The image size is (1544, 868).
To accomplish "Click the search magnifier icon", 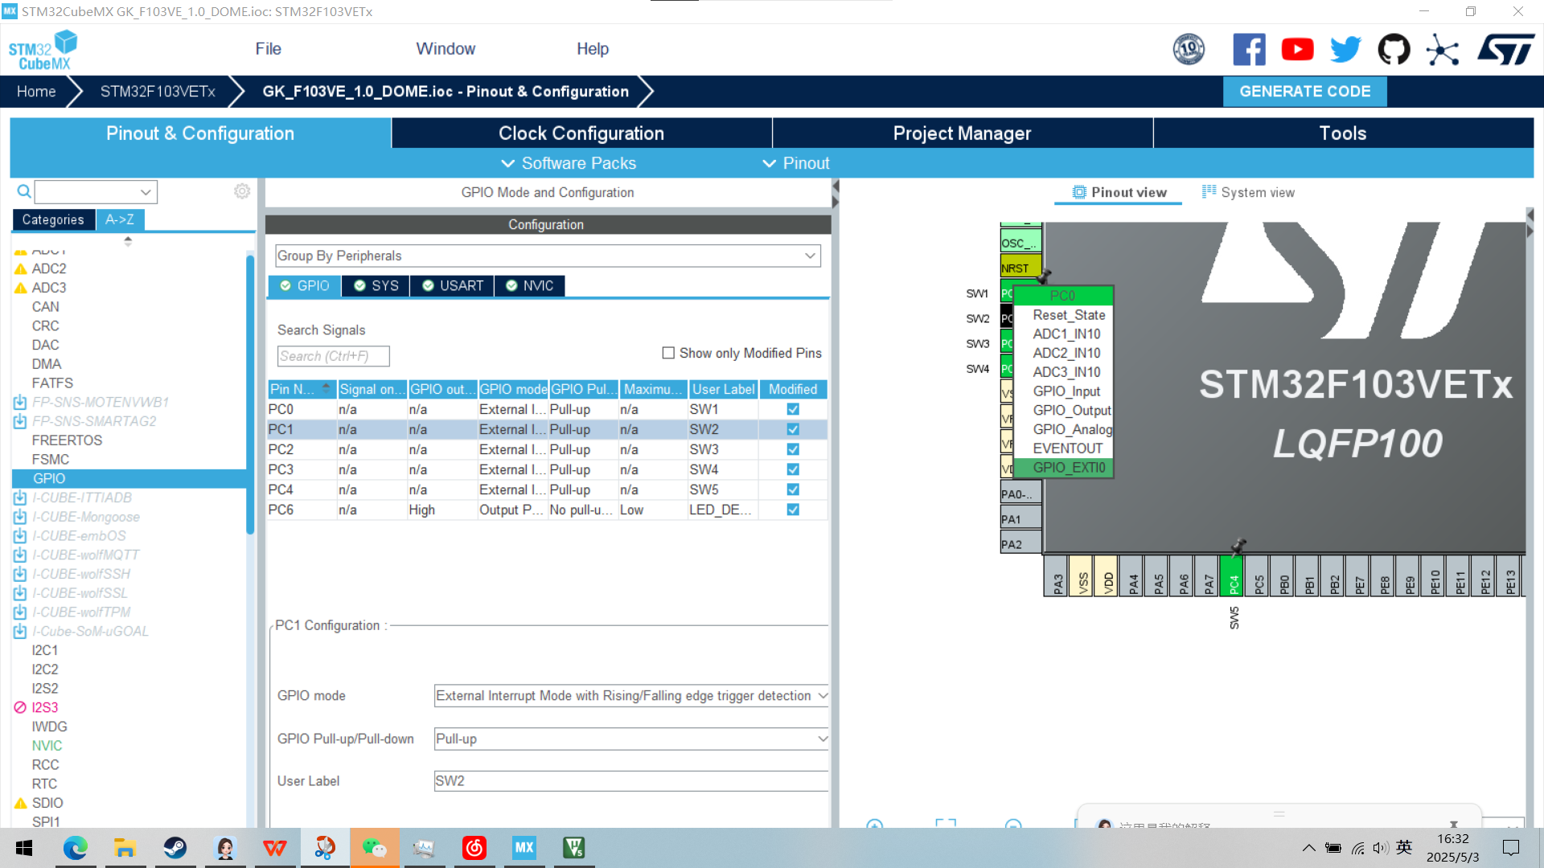I will click(x=24, y=191).
